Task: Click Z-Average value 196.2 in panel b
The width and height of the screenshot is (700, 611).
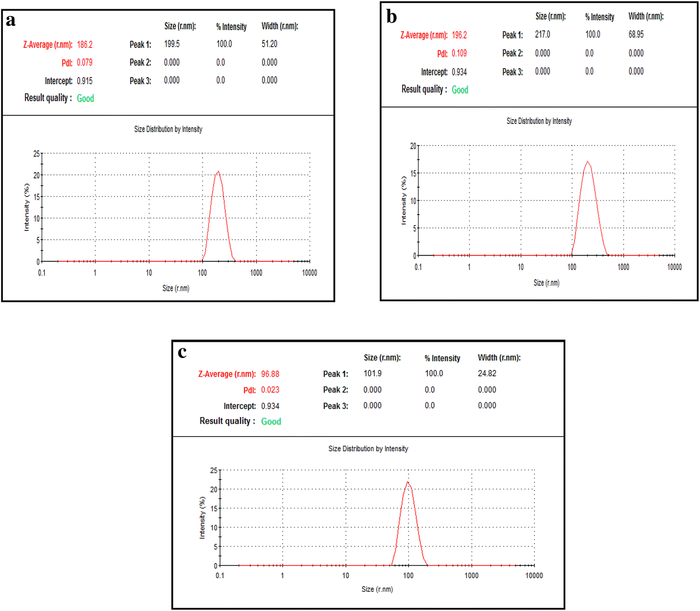Action: pos(459,35)
